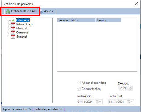Open the Fecha final calendar dropdown
141x112 pixels.
(130, 102)
